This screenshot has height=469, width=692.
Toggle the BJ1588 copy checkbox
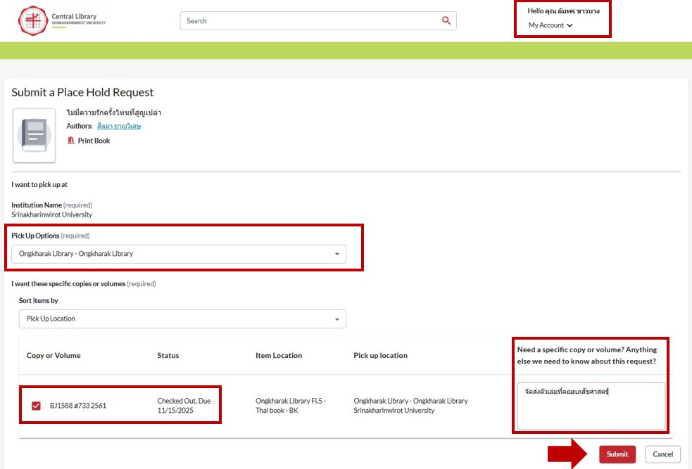coord(36,406)
